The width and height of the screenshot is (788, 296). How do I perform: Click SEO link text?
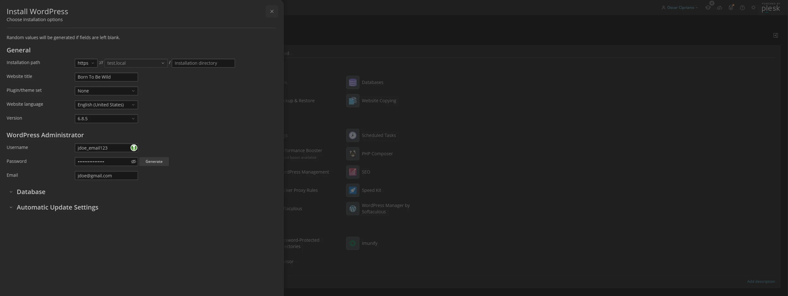[x=366, y=172]
